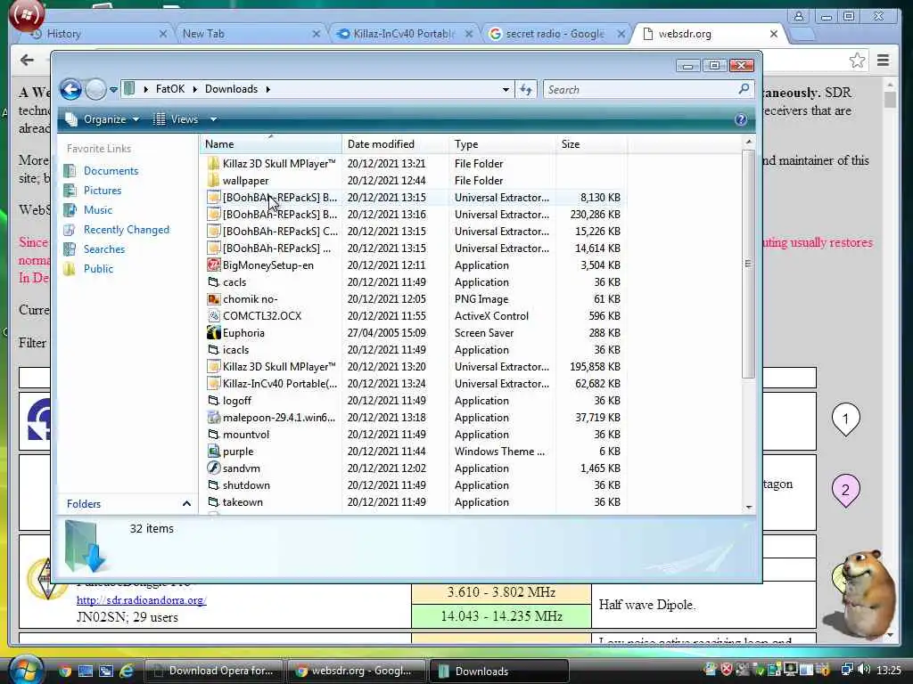
Task: Open the browser hamburger menu
Action: coord(883,60)
